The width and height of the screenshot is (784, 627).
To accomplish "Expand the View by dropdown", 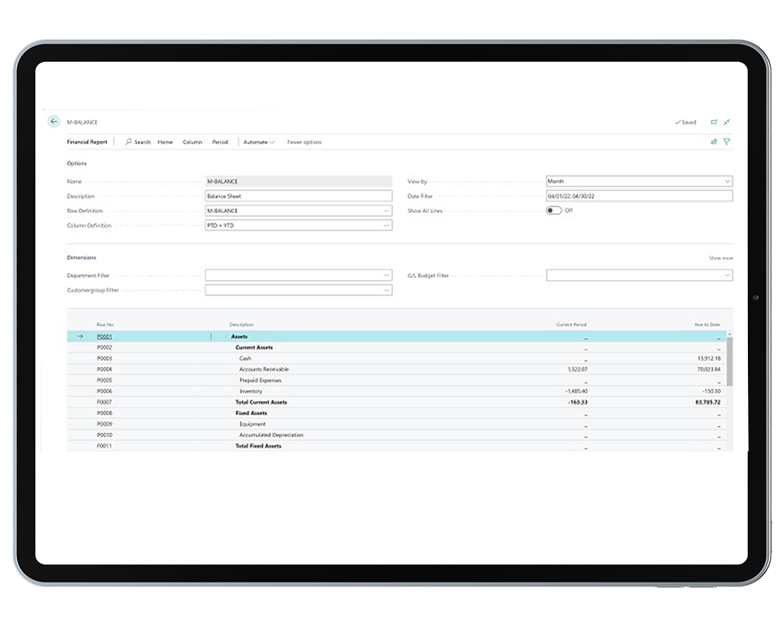I will click(727, 182).
